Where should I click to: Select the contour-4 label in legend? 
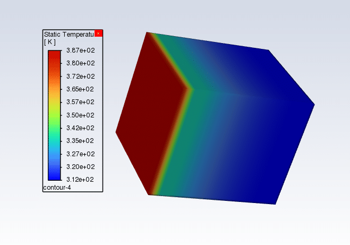56,188
